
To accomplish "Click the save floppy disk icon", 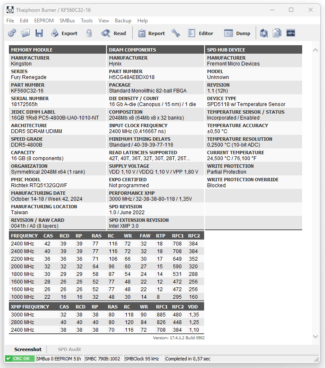I will [39, 33].
